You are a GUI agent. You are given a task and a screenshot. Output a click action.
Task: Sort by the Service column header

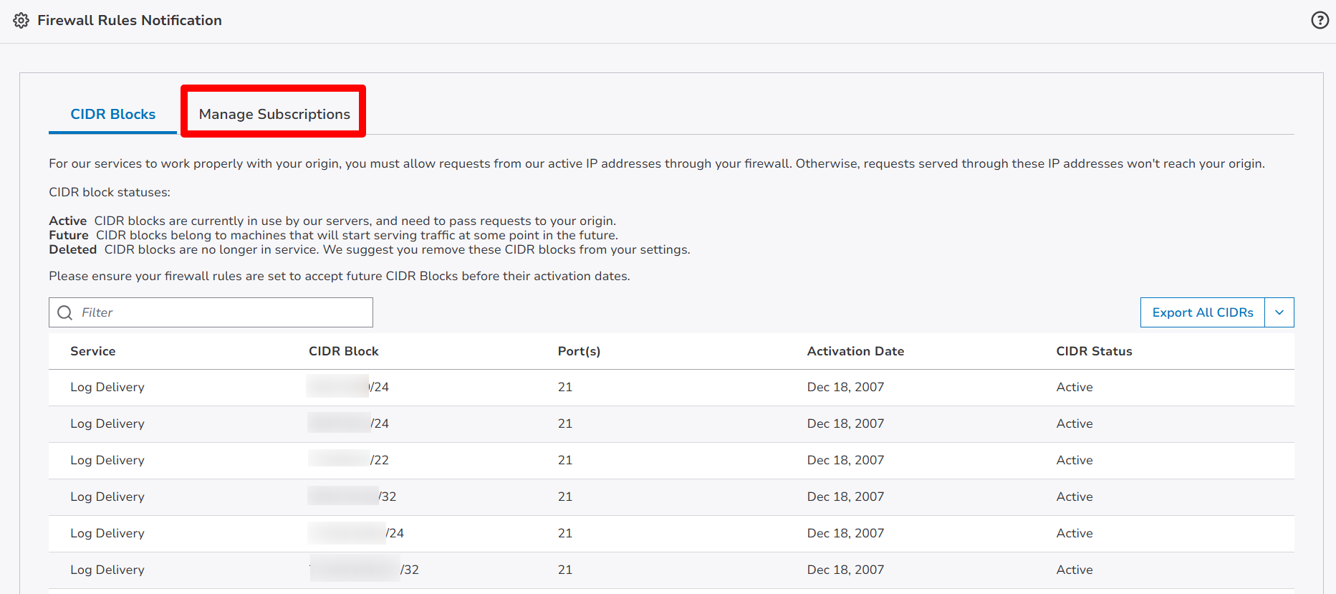click(x=92, y=351)
